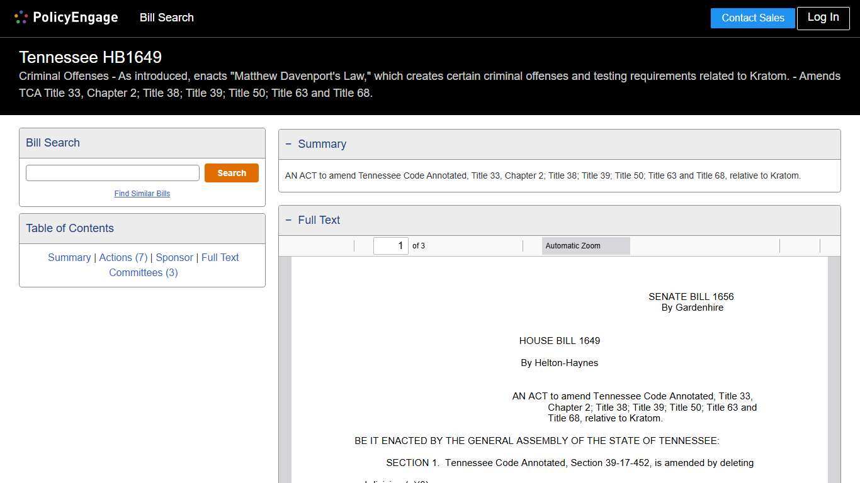Open the Committees (3) link
The width and height of the screenshot is (860, 483).
click(x=144, y=272)
